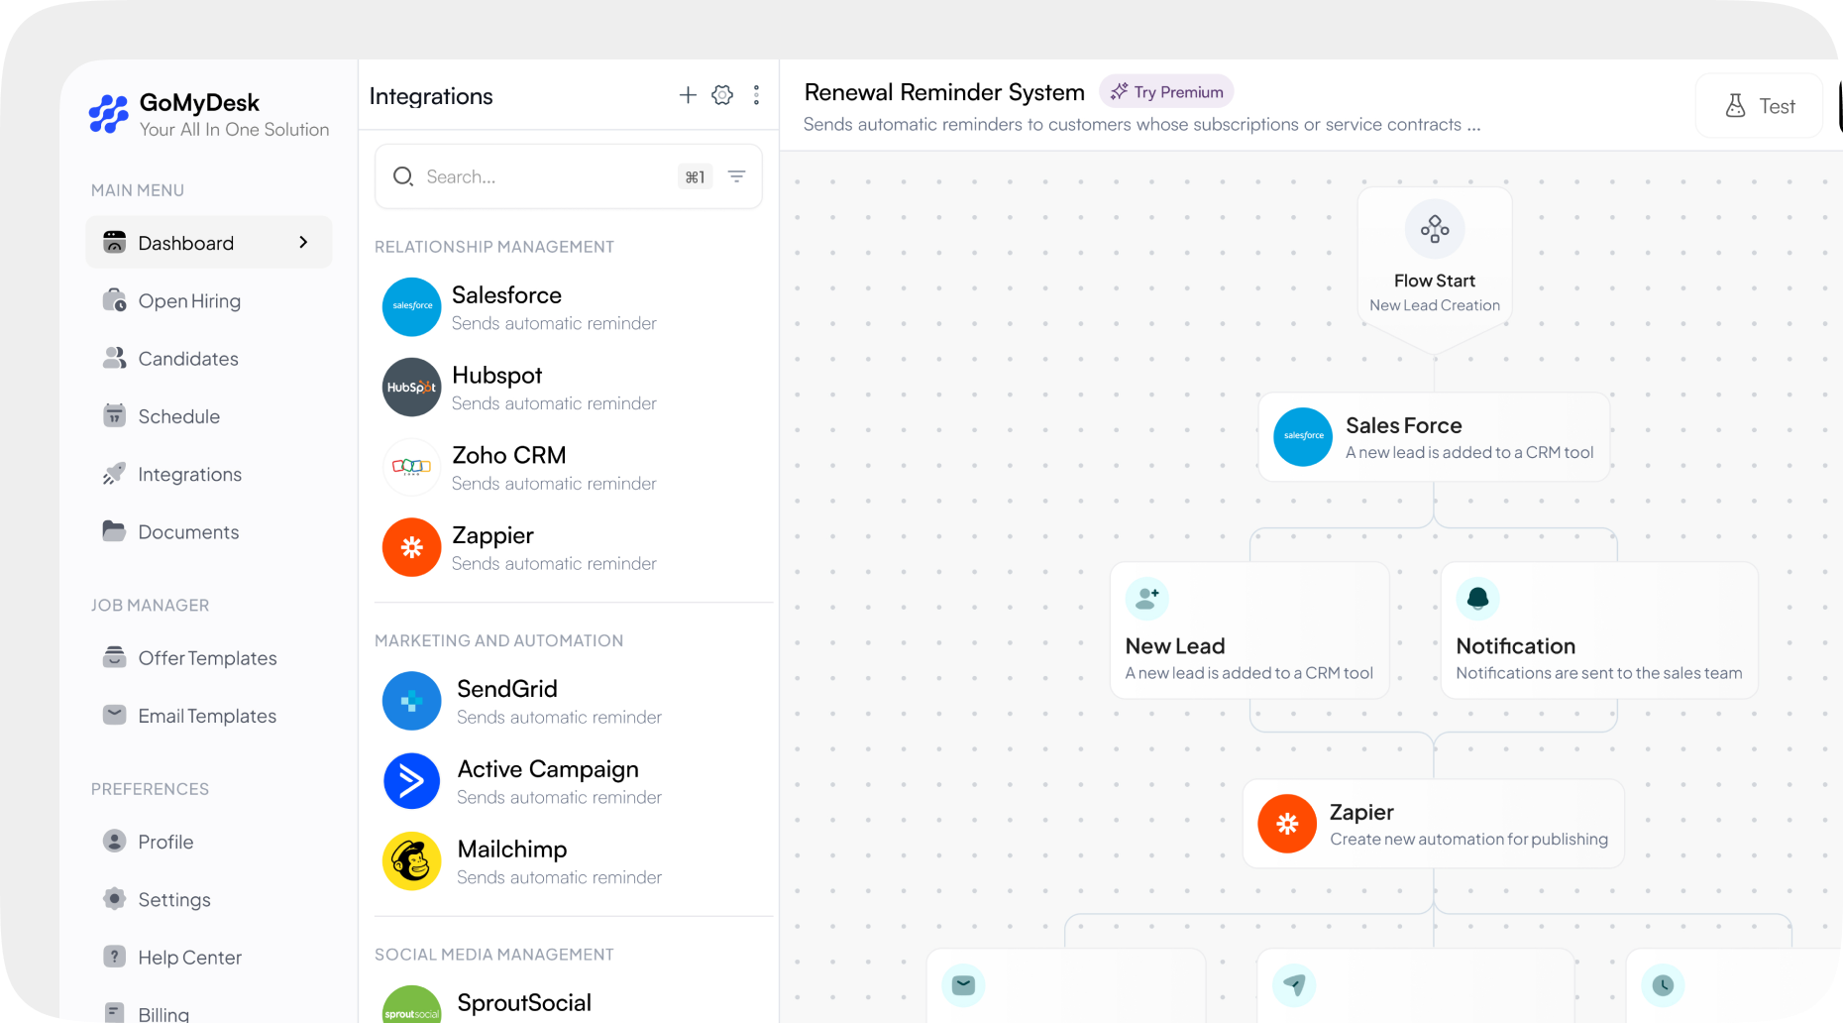Click the envelope node icon at bottom
This screenshot has width=1843, height=1023.
[x=963, y=985]
